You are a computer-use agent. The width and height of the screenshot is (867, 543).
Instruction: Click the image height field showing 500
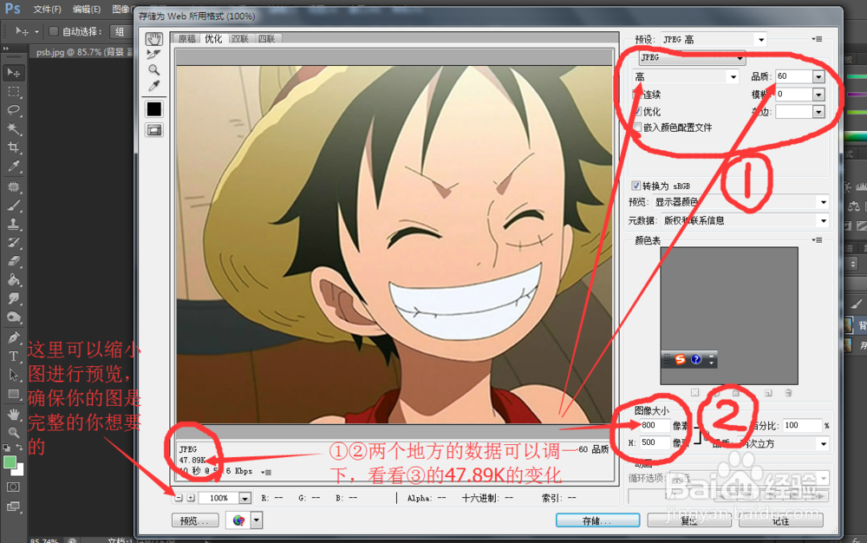[655, 442]
